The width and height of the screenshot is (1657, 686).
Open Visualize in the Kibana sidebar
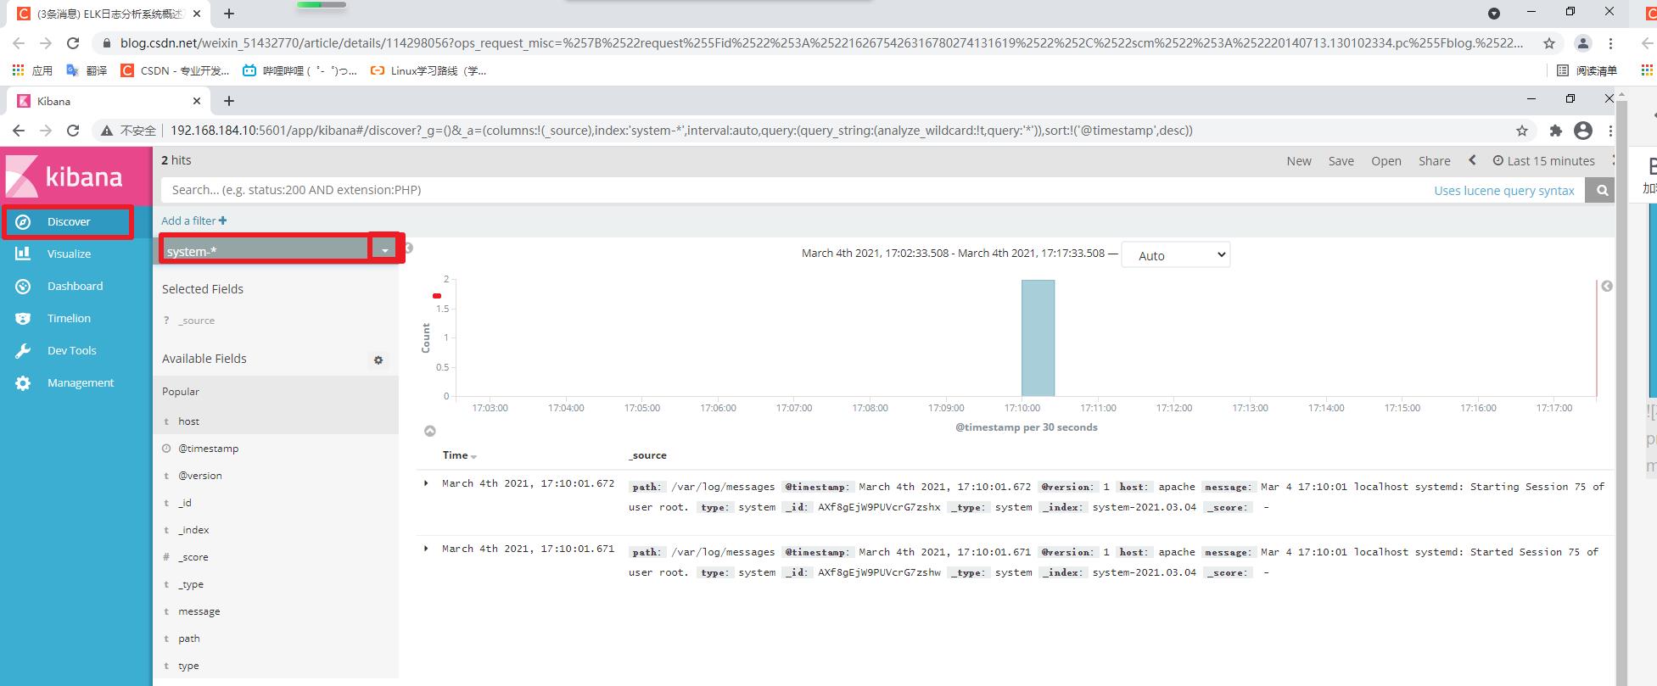click(68, 254)
